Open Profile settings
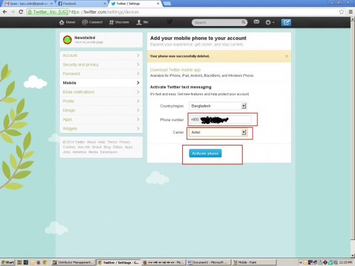Screen dimensions: 355x266 (101, 101)
